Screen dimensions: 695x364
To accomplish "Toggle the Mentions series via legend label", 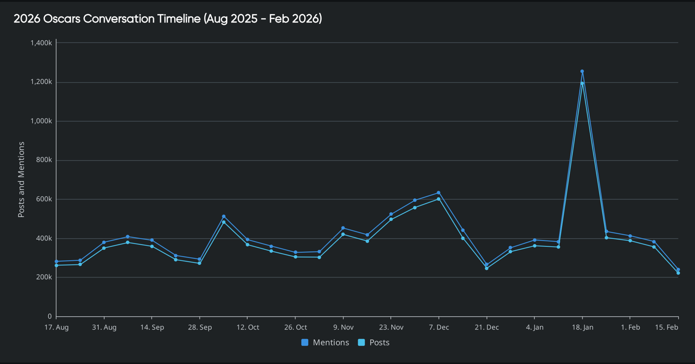I will (330, 343).
